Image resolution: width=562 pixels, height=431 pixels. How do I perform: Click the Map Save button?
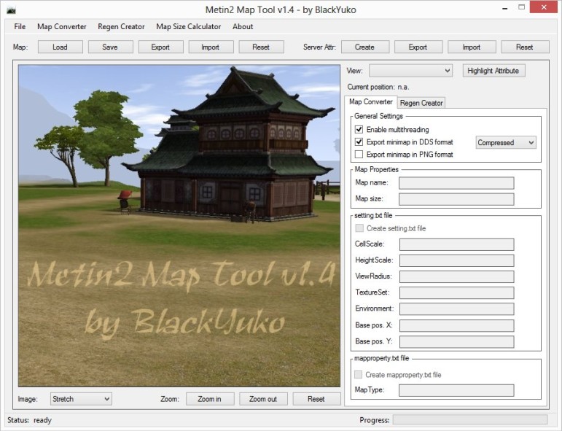110,47
